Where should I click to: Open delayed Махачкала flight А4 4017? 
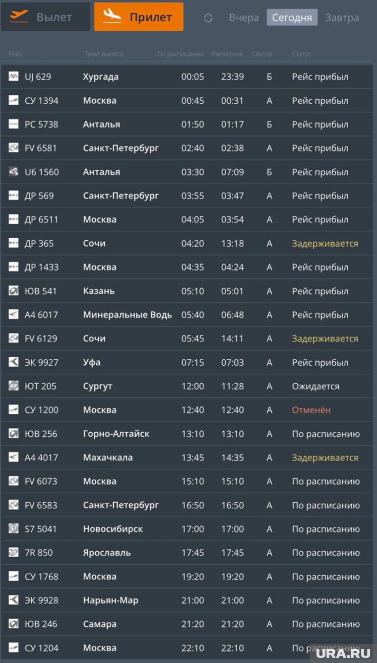coord(187,458)
